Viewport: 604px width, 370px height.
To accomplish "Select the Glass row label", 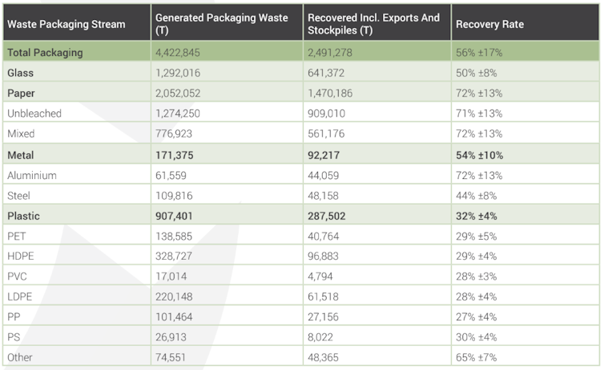I will click(21, 73).
